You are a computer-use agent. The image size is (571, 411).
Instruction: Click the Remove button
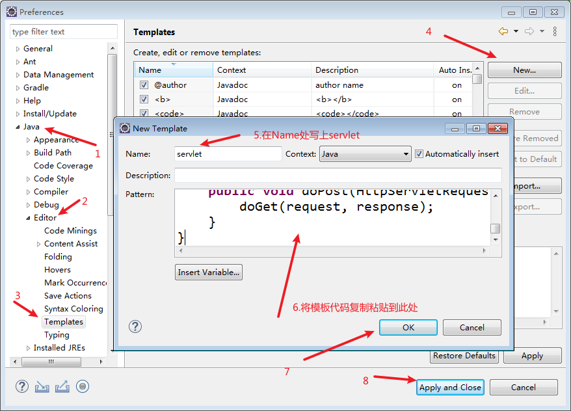coord(524,112)
